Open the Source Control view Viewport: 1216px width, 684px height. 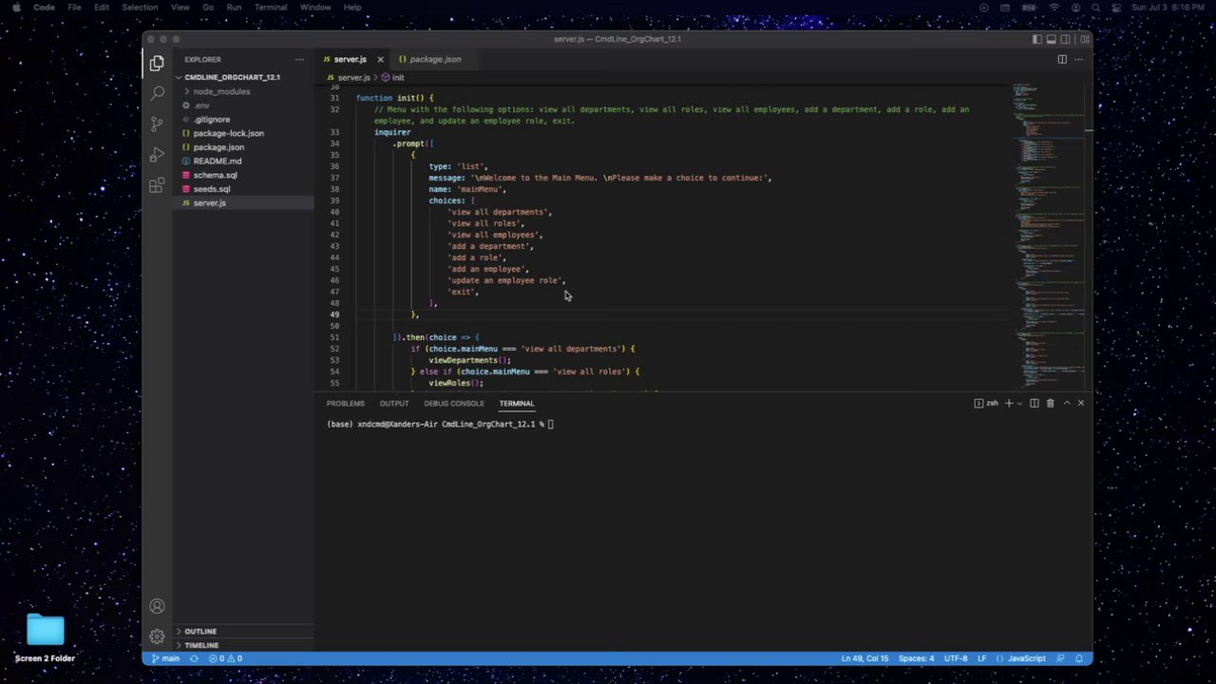click(x=157, y=123)
